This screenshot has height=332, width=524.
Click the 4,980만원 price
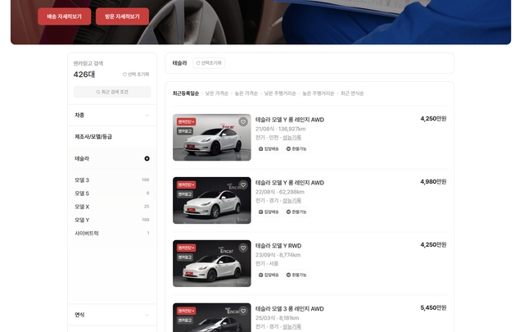click(433, 182)
